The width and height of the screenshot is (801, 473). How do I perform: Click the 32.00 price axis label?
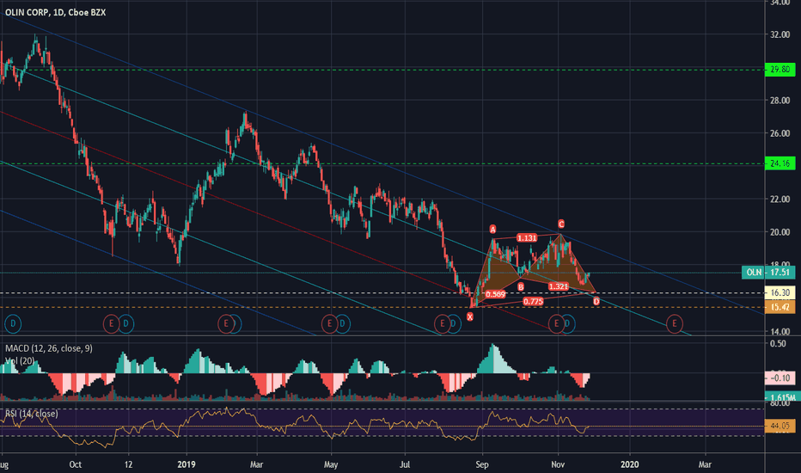(780, 34)
